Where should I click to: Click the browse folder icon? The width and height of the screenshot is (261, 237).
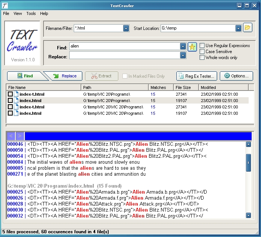point(248,28)
